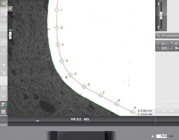Select the single point placement tool

pyautogui.click(x=4, y=12)
